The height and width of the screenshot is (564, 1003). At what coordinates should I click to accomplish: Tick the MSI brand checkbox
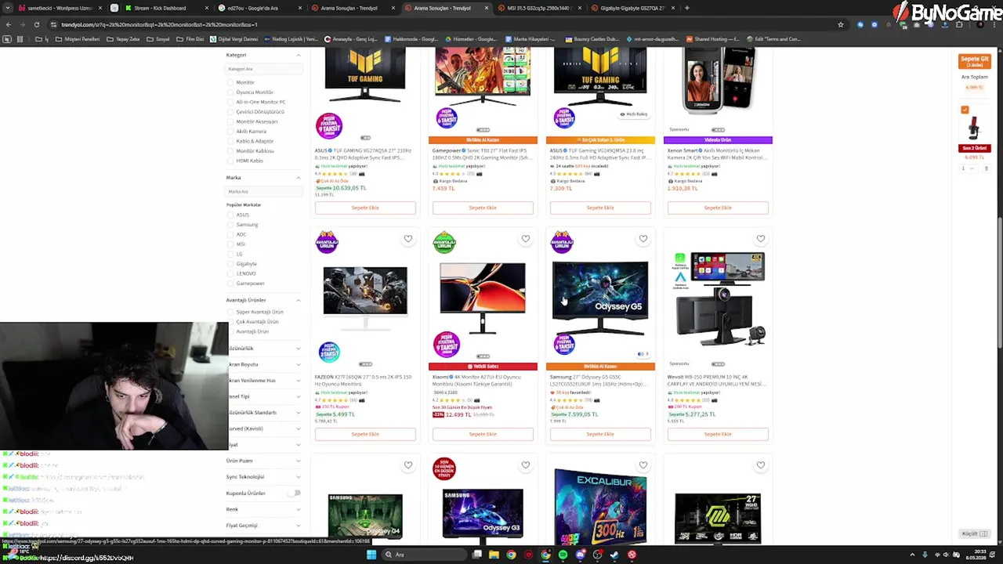pos(230,244)
